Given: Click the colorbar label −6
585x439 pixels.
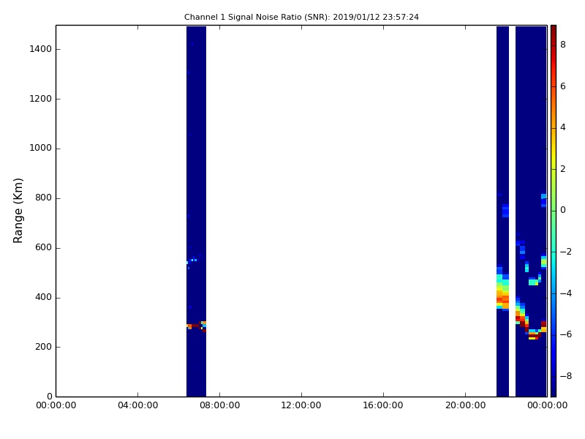Looking at the screenshot, I should 566,334.
